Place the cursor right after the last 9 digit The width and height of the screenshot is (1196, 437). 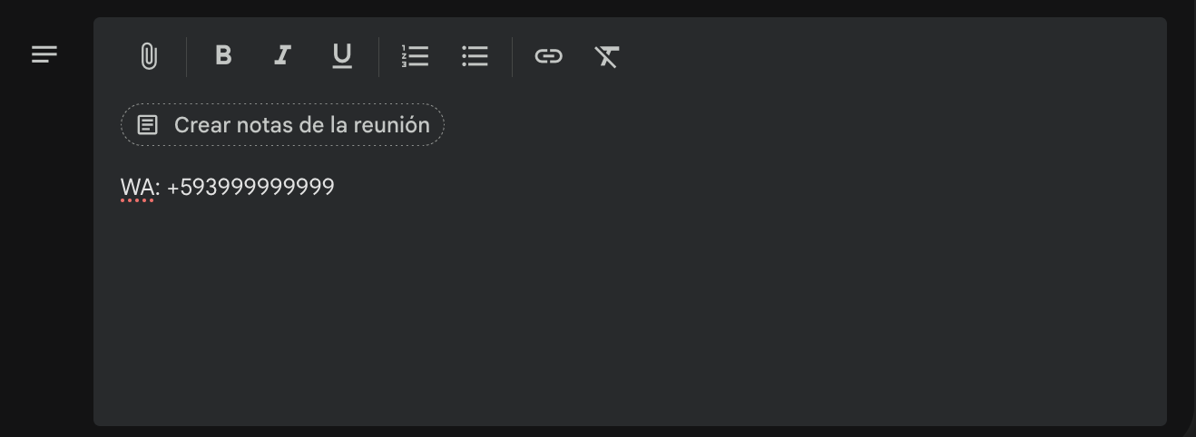pyautogui.click(x=335, y=188)
